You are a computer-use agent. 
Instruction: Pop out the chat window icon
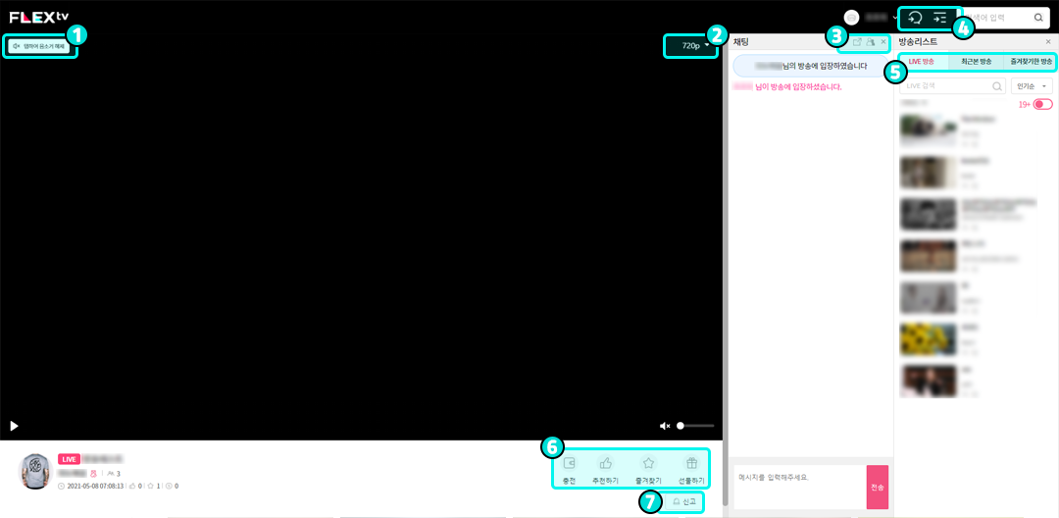point(857,42)
